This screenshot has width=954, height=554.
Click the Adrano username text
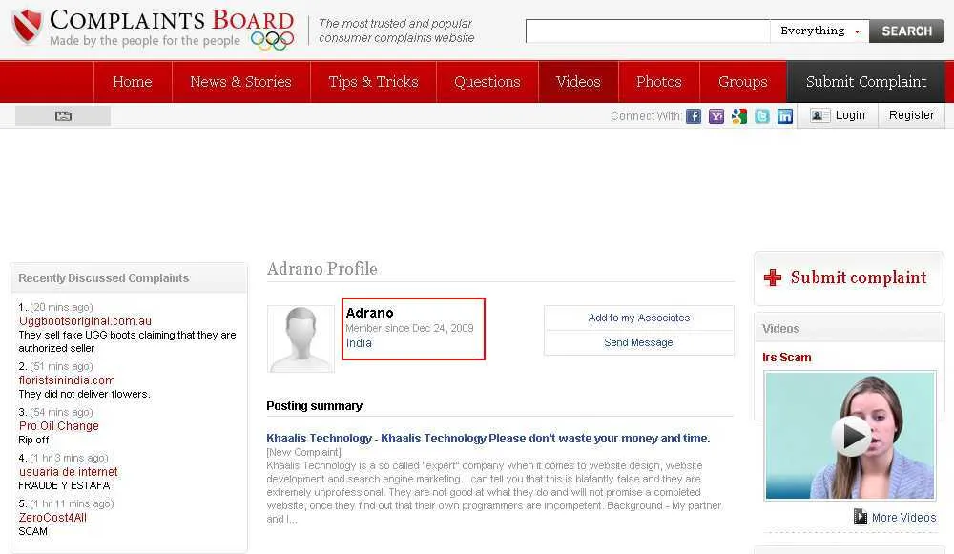369,313
